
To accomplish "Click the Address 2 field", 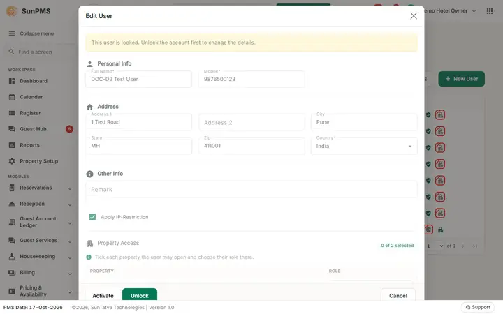I will click(x=251, y=122).
